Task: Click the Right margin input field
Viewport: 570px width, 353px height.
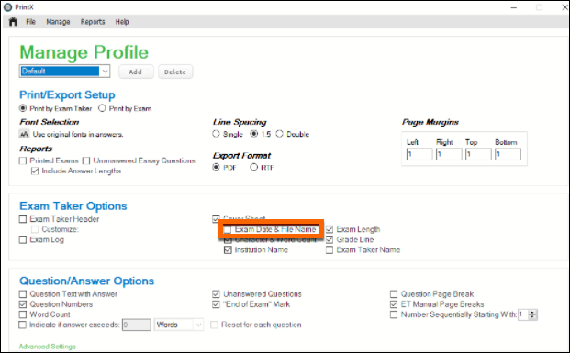Action: [449, 154]
